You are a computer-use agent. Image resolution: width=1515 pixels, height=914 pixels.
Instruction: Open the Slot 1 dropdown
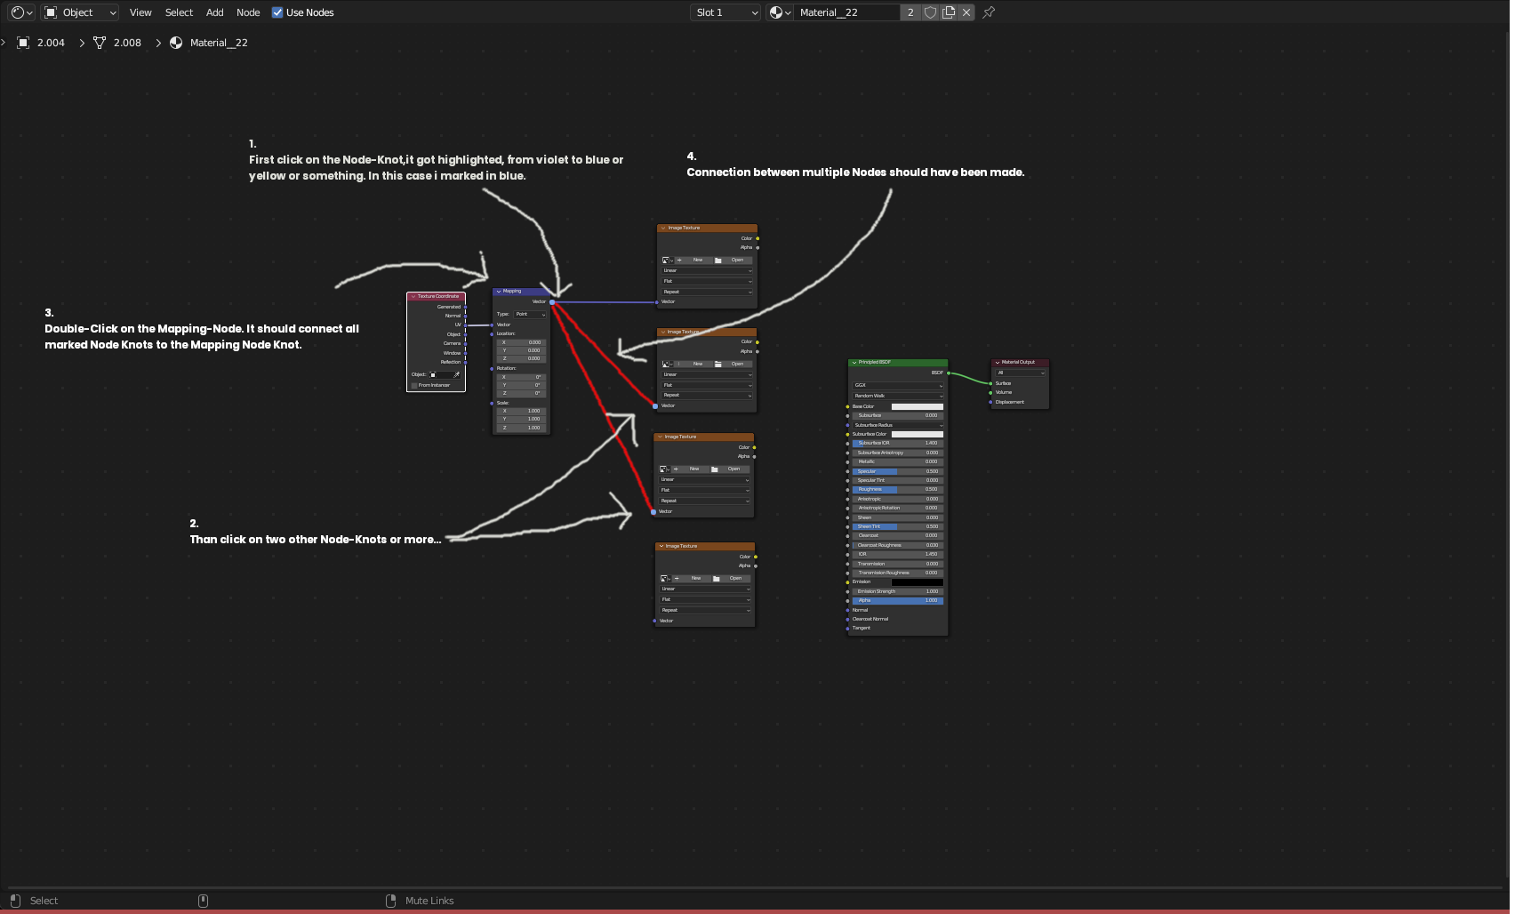(726, 12)
